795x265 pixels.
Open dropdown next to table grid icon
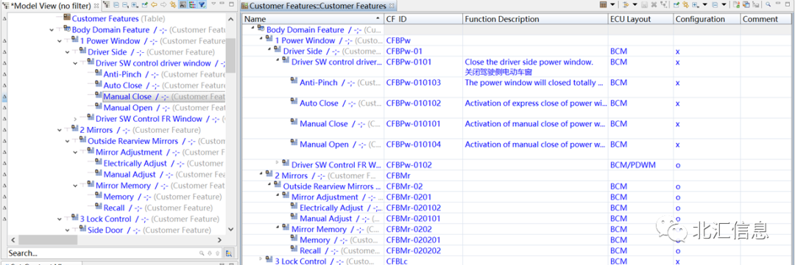pos(612,4)
